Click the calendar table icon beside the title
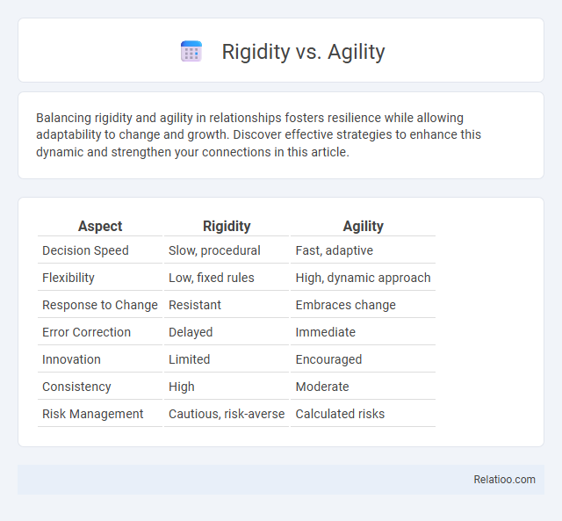Viewport: 562px width, 521px height. pos(191,51)
